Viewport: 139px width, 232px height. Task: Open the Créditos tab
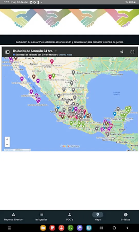click(126, 217)
